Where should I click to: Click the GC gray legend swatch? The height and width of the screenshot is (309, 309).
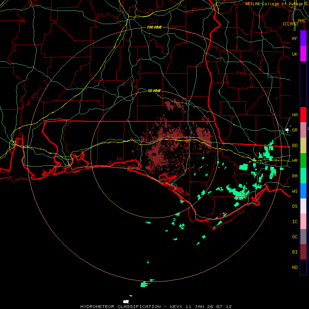[x=303, y=237]
